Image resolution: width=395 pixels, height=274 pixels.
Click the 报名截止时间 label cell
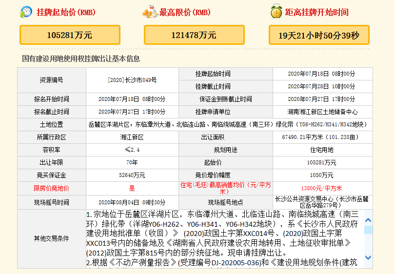tap(52, 112)
